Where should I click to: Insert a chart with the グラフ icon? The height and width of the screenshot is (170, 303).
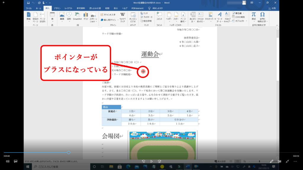(x=86, y=16)
